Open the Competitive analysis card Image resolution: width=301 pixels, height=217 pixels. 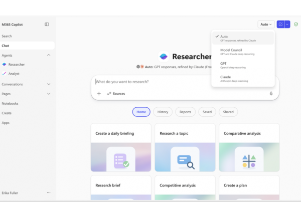click(x=185, y=187)
